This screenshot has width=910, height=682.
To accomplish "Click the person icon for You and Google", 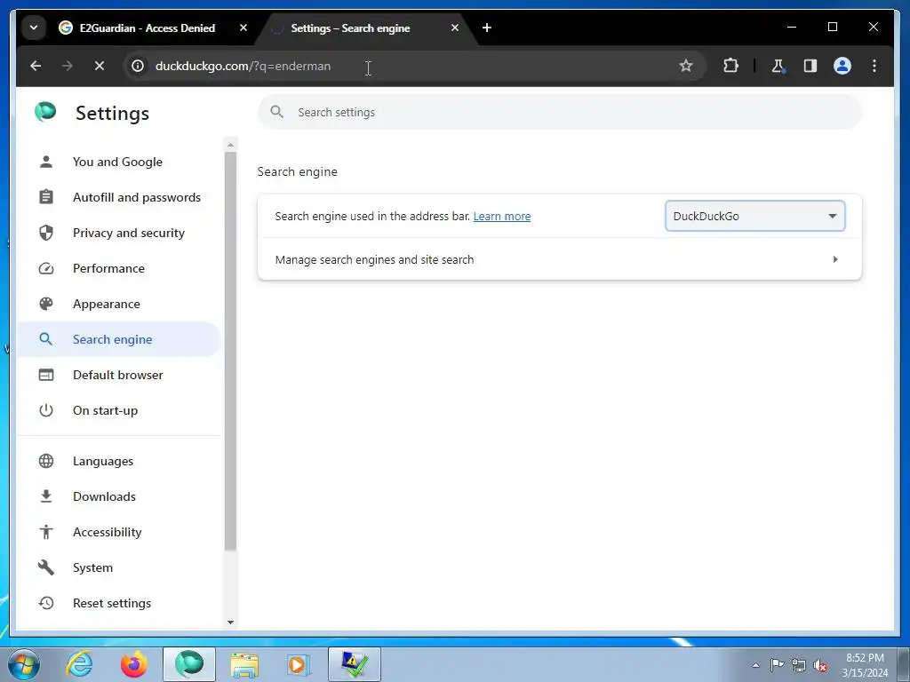I will click(x=46, y=162).
